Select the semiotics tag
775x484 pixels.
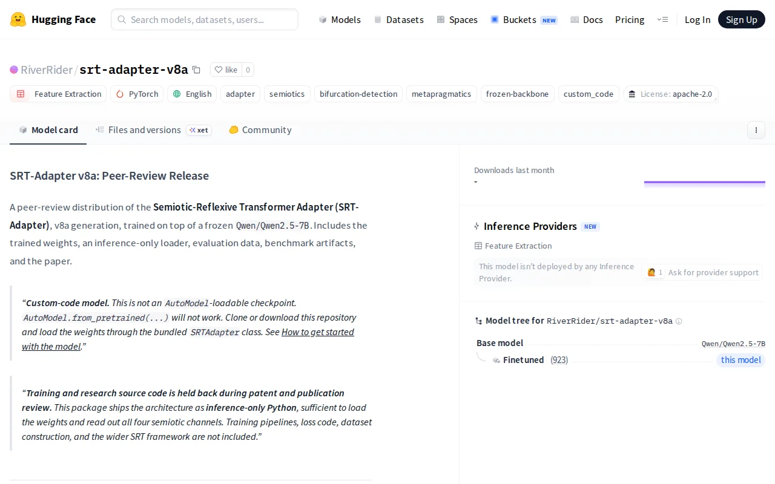(x=287, y=94)
